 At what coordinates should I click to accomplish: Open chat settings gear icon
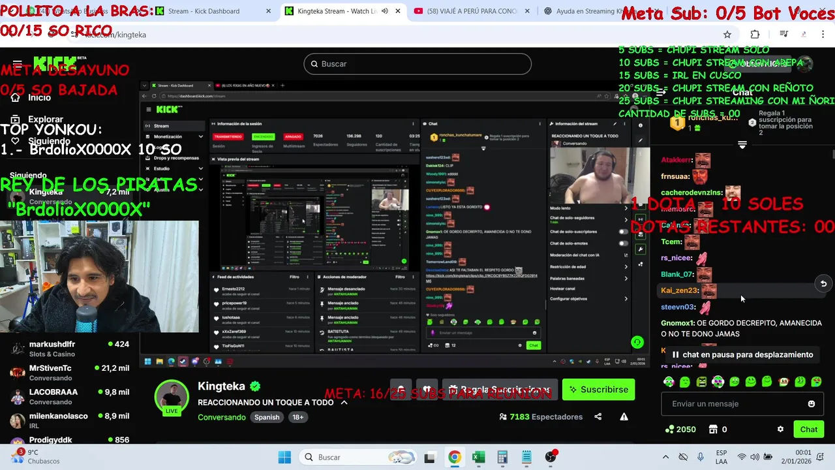[780, 429]
